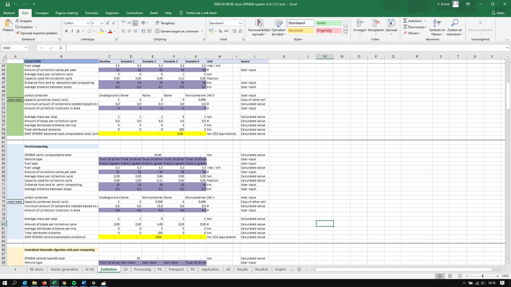The image size is (511, 287).
Task: Click Sorteren en filteren icon
Action: click(437, 24)
